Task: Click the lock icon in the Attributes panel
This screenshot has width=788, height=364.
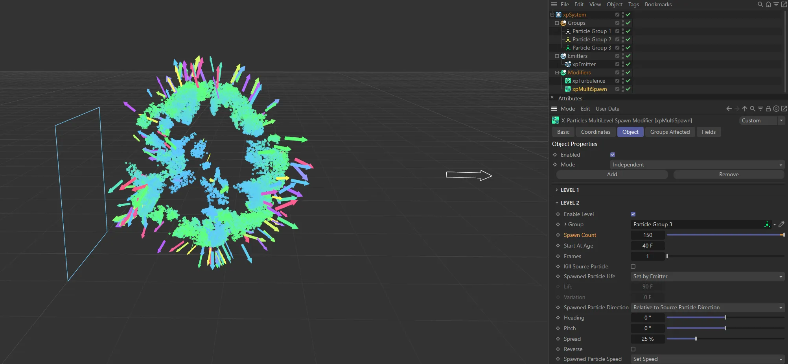Action: [768, 109]
